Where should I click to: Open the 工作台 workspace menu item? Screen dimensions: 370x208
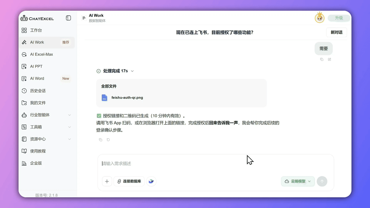coord(47,30)
